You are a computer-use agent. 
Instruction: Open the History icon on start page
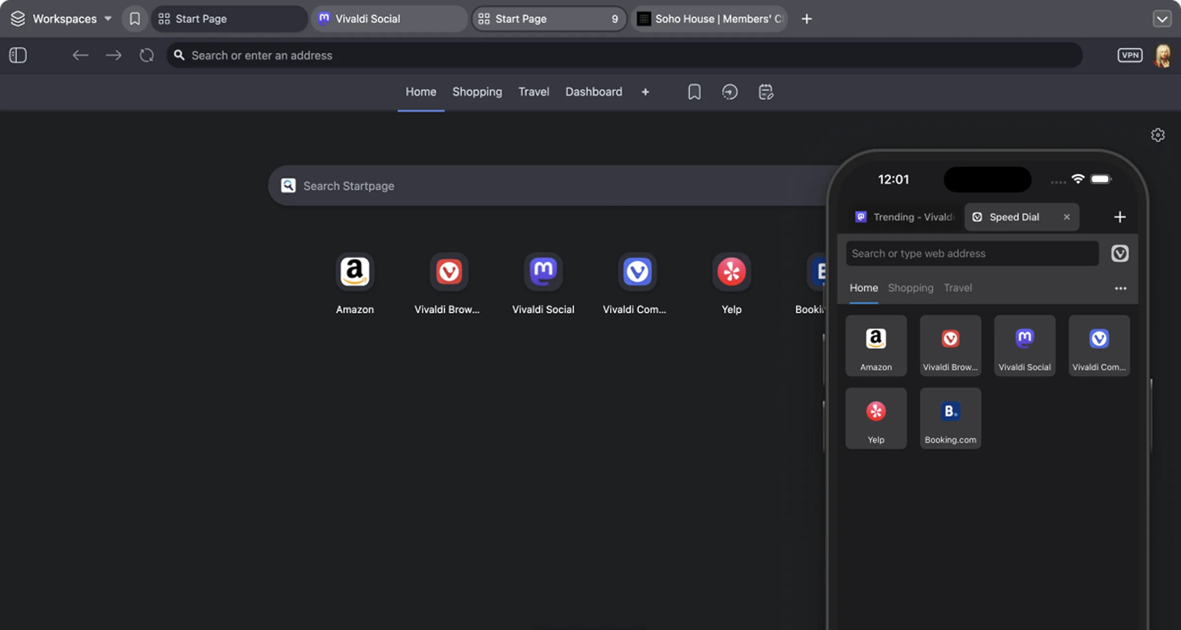tap(729, 92)
